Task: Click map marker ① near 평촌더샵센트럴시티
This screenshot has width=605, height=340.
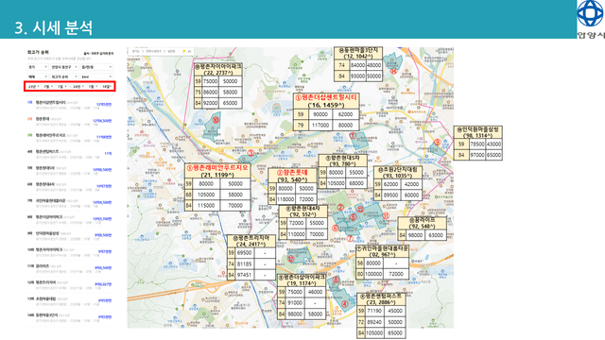Action: point(353,136)
